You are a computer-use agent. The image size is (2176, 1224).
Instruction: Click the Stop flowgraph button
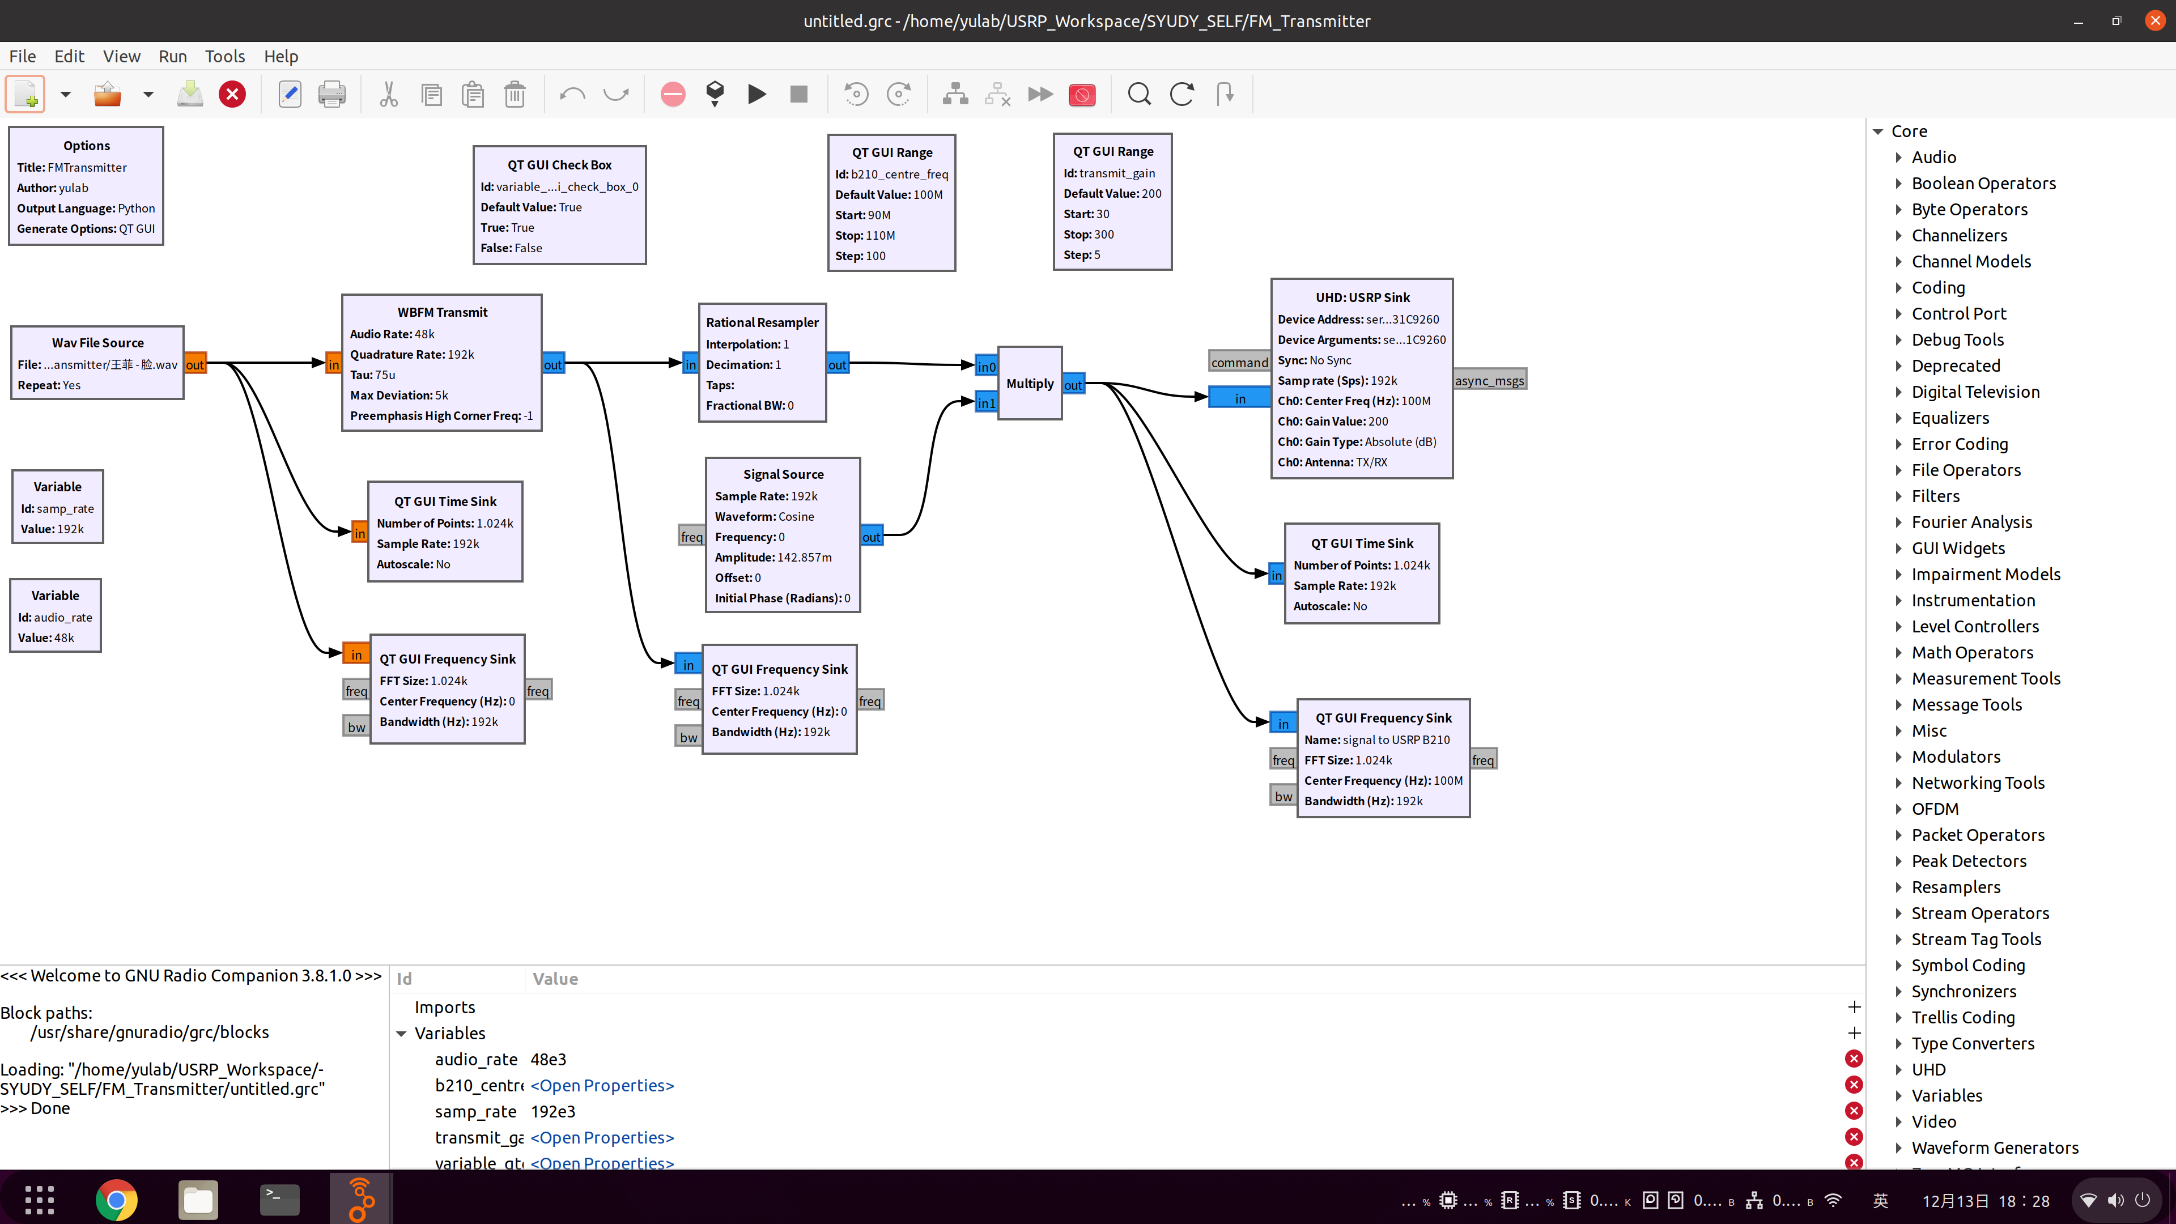point(798,94)
